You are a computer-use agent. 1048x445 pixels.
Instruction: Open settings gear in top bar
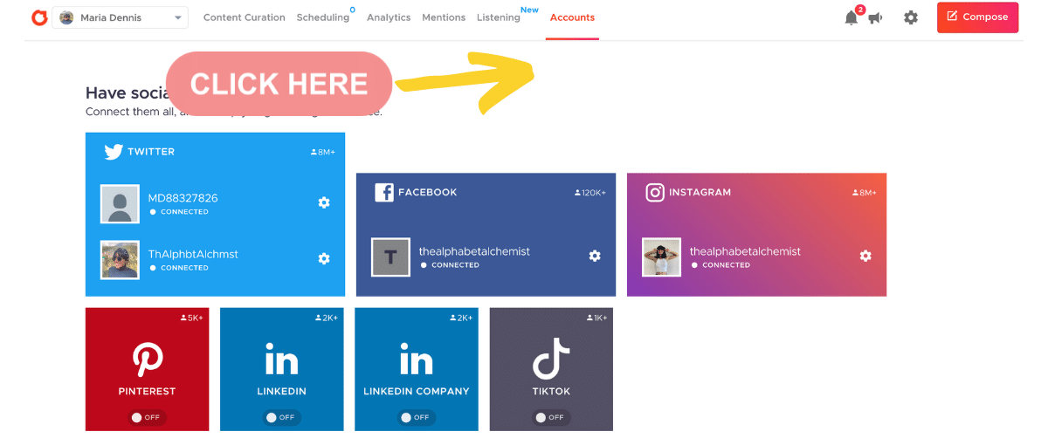click(911, 17)
